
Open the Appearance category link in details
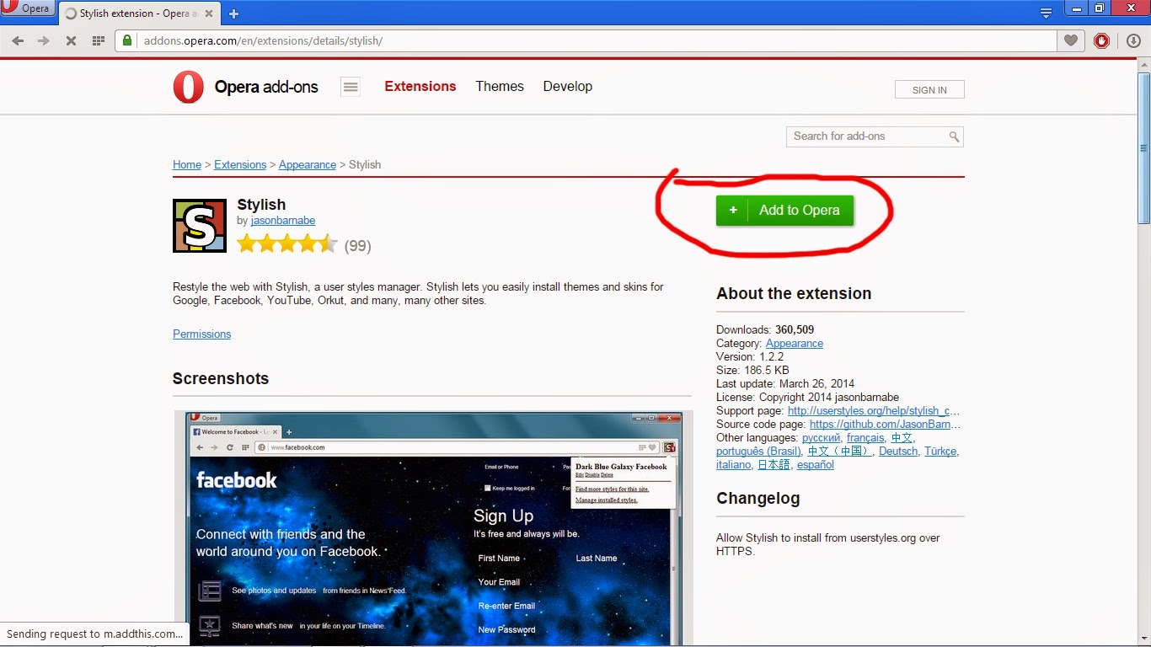pyautogui.click(x=795, y=343)
